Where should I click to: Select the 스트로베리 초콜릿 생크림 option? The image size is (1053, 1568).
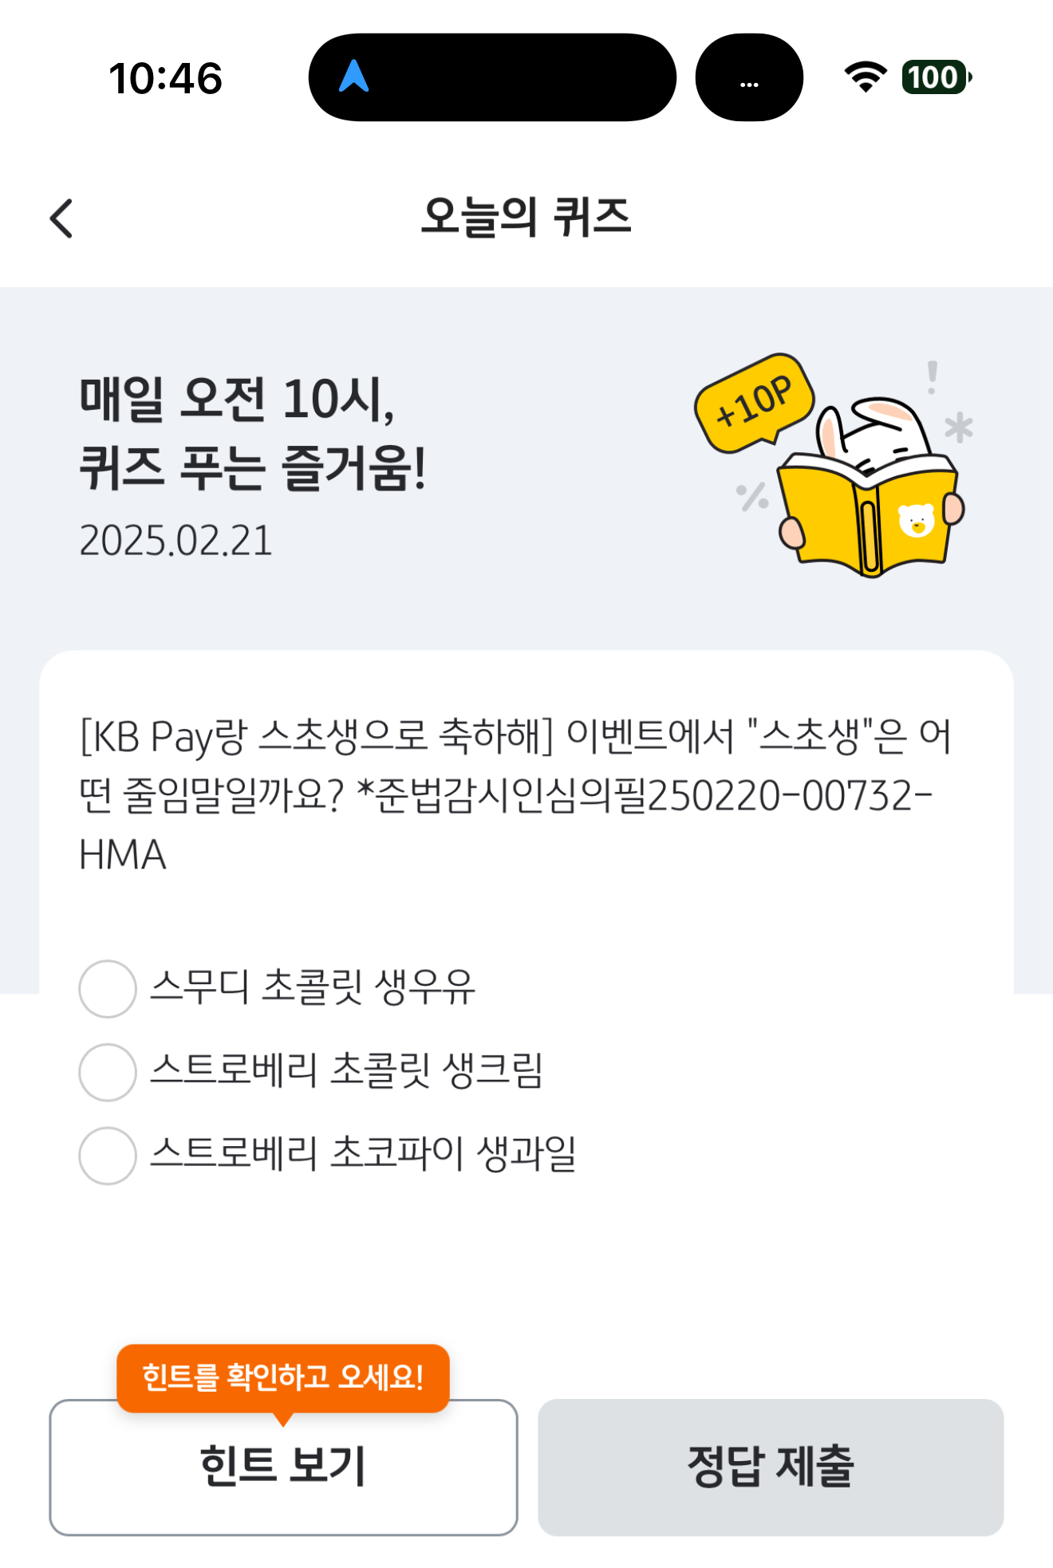coord(311,1072)
